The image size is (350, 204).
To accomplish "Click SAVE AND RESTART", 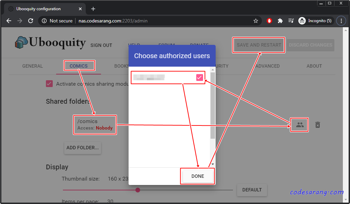I will 259,45.
